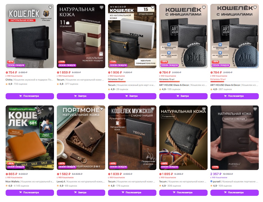The image size is (263, 202).
Task: Open the Tecum natural leather 11-compartment wallet image
Action: pyautogui.click(x=81, y=36)
